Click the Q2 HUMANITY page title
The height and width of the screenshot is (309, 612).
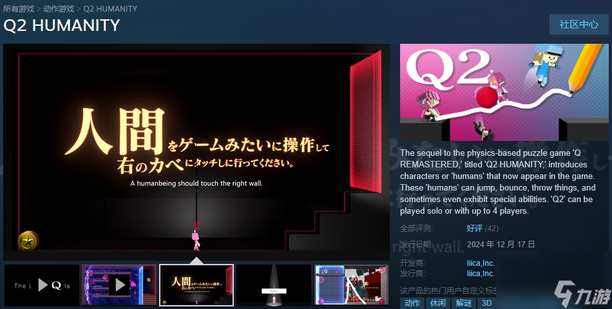62,26
